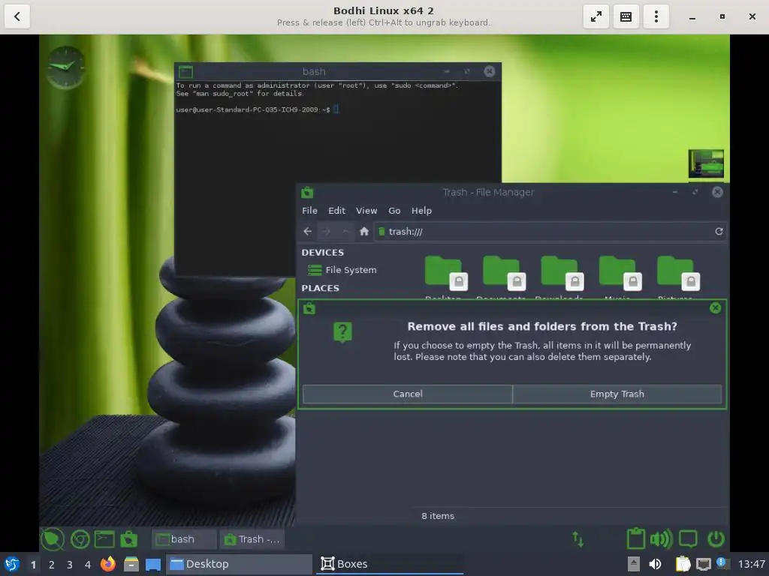Open file manager from host panel

tap(131, 564)
